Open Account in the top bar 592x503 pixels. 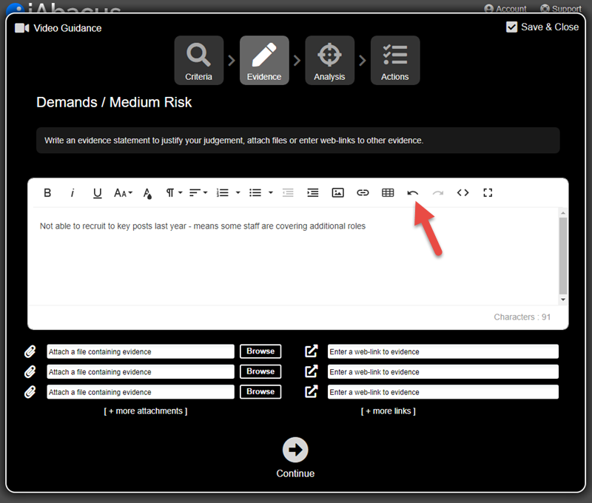[505, 8]
